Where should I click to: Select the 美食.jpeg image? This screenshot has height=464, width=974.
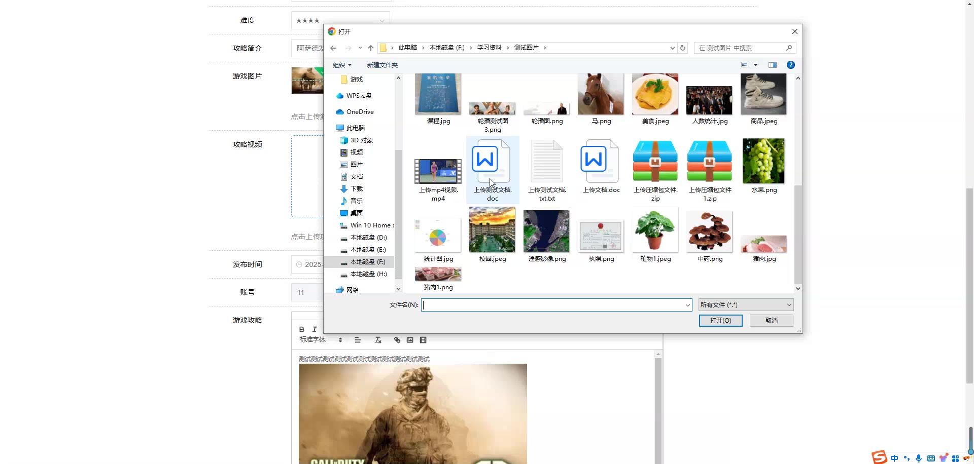click(x=655, y=99)
